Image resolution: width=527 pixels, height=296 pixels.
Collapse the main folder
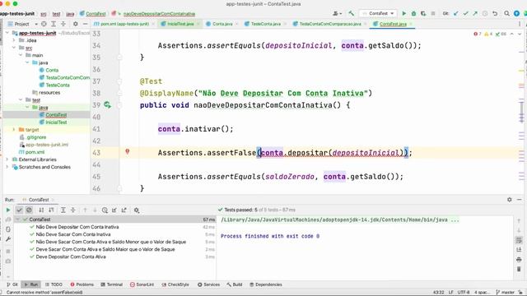tap(21, 55)
